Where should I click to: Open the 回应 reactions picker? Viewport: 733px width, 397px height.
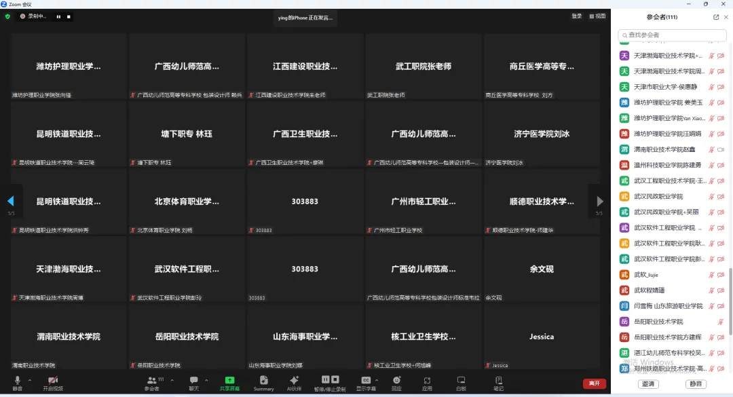click(x=395, y=383)
